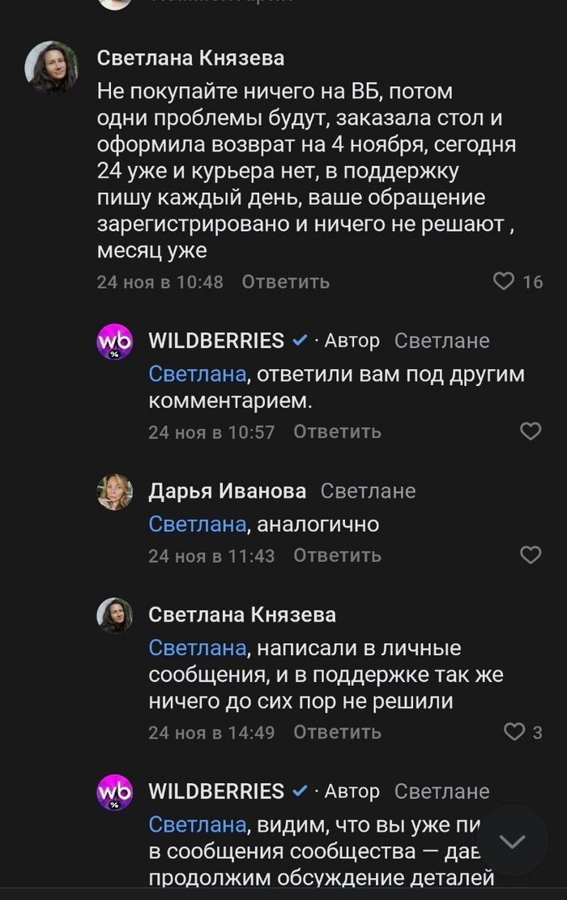Image resolution: width=567 pixels, height=900 pixels.
Task: Open Светлана Князева's small reply avatar
Action: [x=114, y=615]
